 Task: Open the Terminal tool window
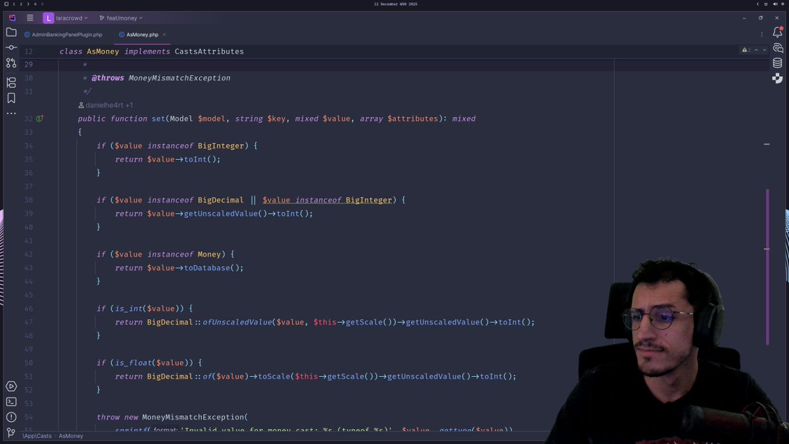click(11, 401)
